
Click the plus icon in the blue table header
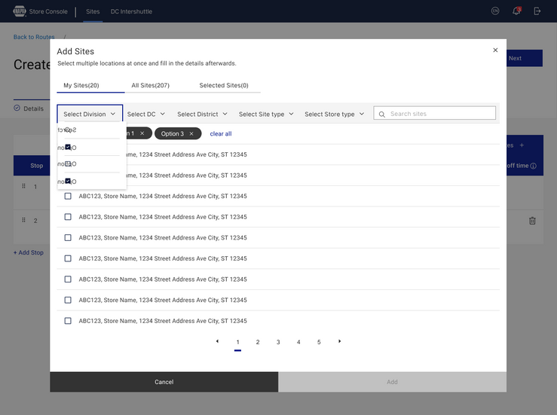522,145
